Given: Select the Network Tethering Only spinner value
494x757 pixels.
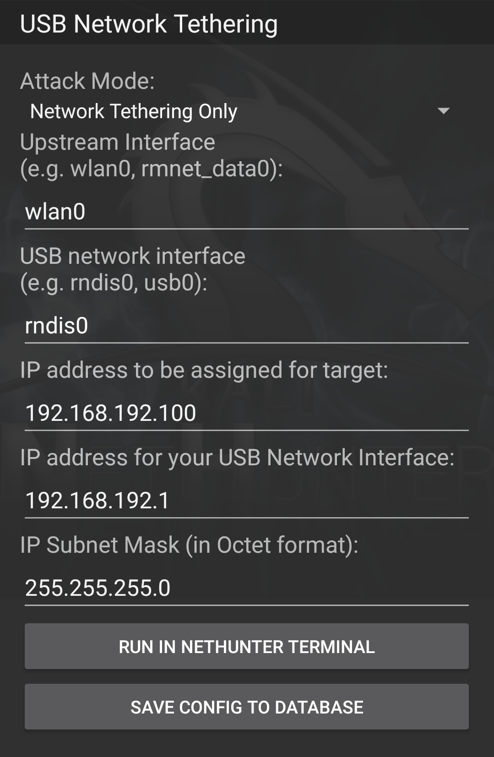Looking at the screenshot, I should pyautogui.click(x=134, y=111).
